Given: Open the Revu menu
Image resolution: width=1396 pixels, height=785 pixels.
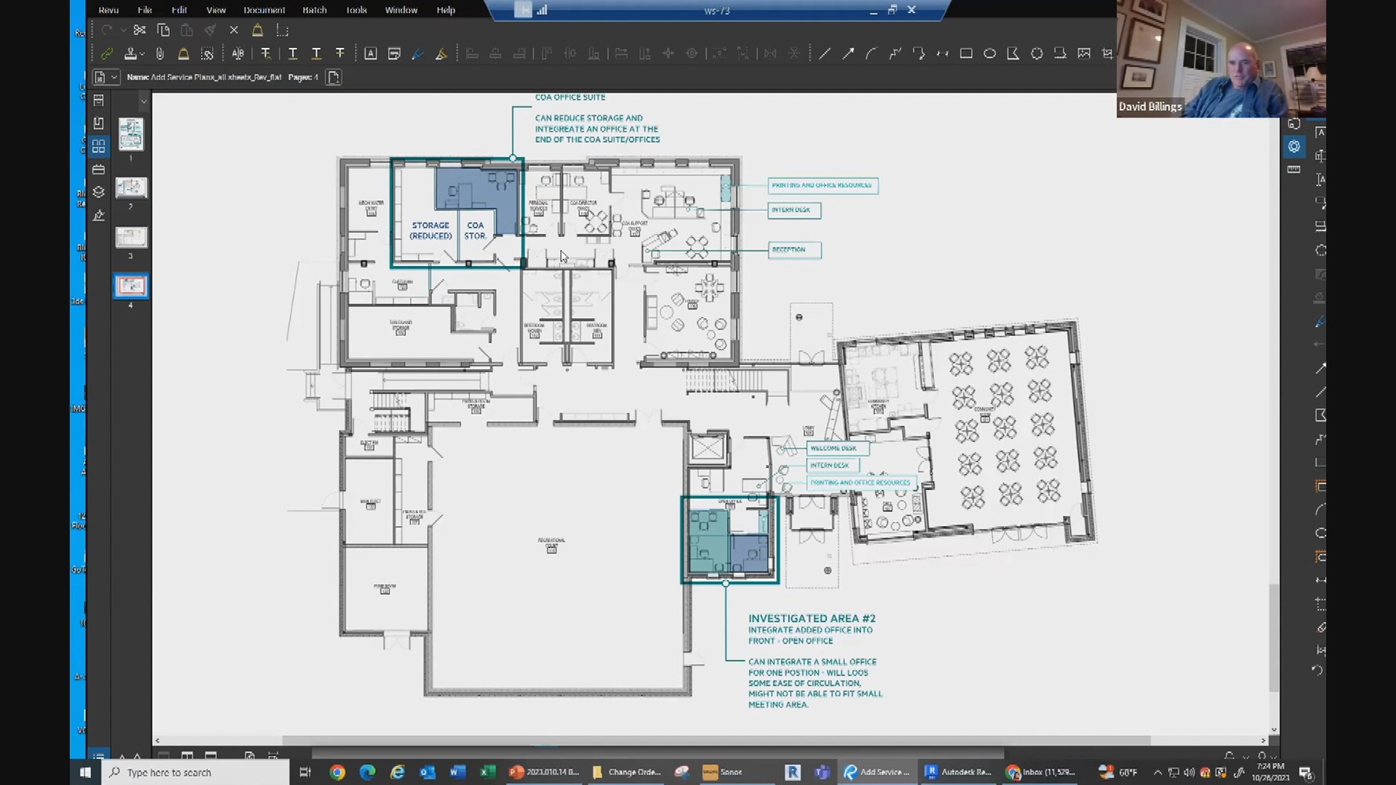Looking at the screenshot, I should click(108, 10).
